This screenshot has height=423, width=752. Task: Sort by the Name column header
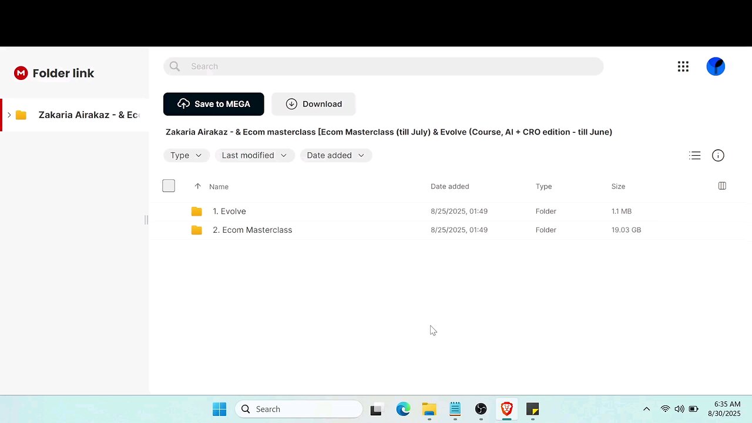(219, 187)
